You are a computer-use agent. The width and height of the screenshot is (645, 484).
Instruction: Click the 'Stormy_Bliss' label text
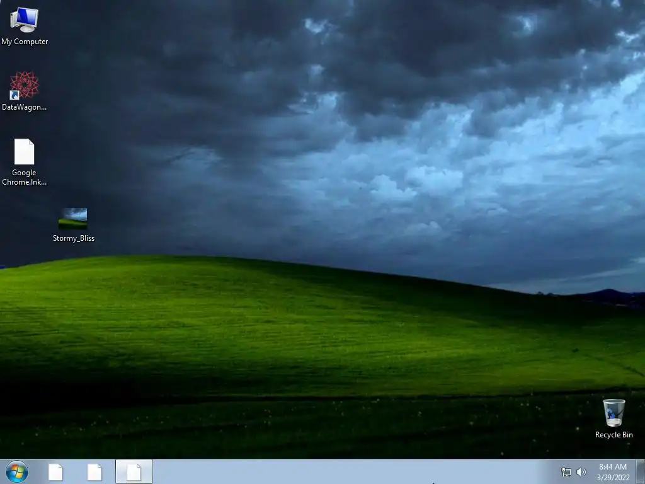[x=74, y=238]
